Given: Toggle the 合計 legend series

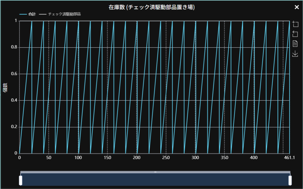Looking at the screenshot, I should (32, 14).
